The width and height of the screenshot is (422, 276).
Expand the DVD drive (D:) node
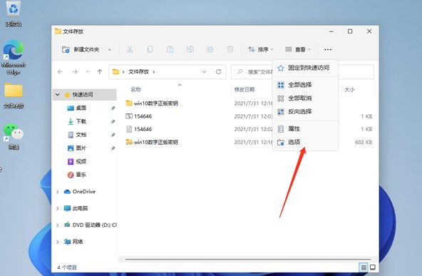click(57, 225)
